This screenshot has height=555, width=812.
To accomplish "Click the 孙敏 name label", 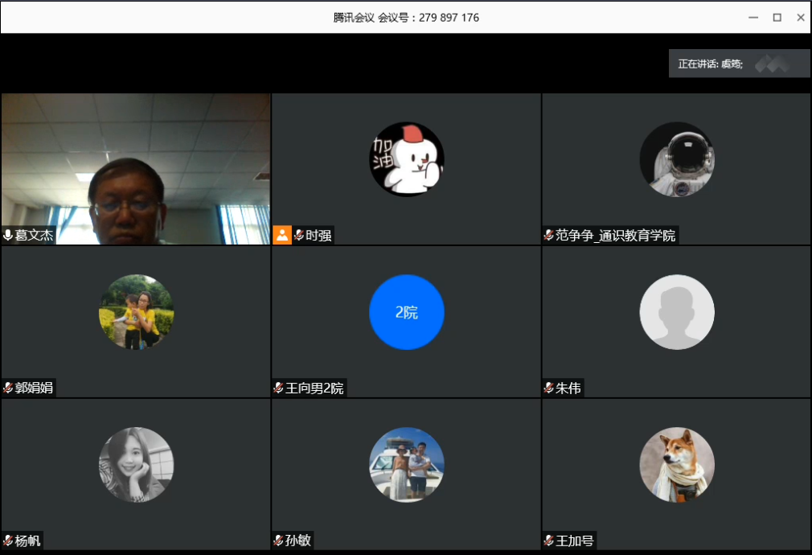I will point(297,541).
